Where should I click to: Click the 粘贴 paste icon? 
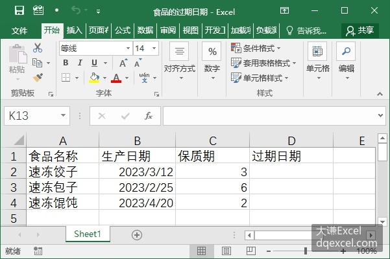click(18, 54)
